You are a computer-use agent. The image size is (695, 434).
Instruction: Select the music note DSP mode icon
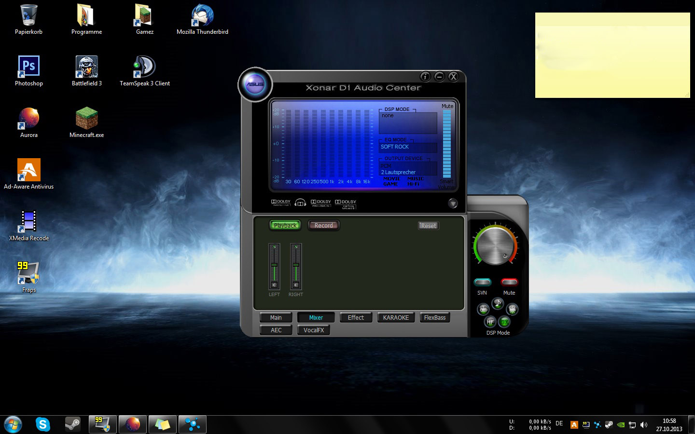tap(498, 303)
